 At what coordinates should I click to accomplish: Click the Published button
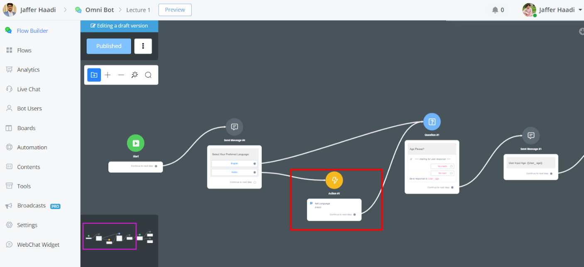(x=109, y=46)
